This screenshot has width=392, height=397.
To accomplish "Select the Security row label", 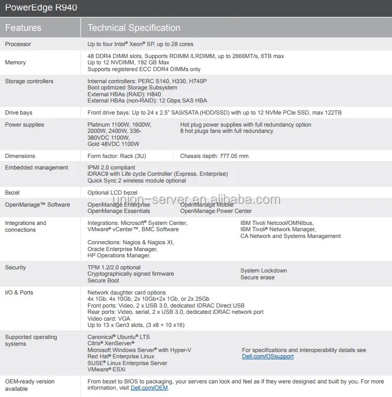I will tap(15, 267).
